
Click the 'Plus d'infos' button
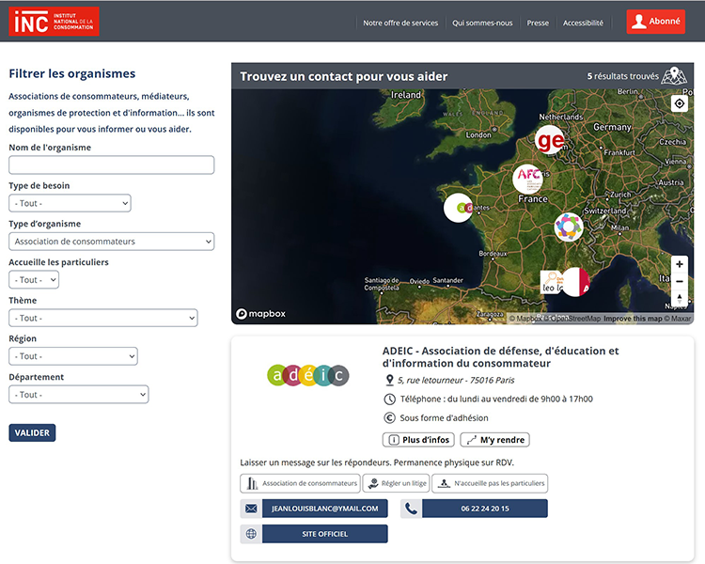(x=418, y=440)
